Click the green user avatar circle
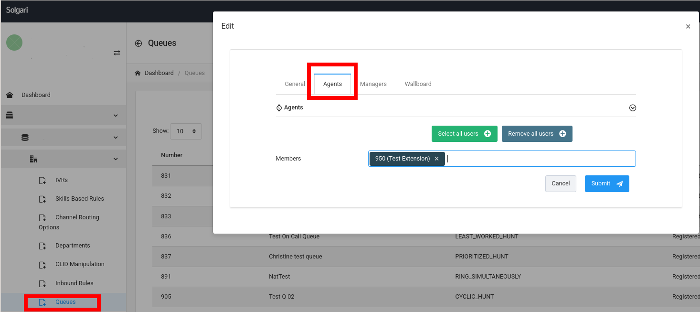700x312 pixels. pyautogui.click(x=14, y=43)
